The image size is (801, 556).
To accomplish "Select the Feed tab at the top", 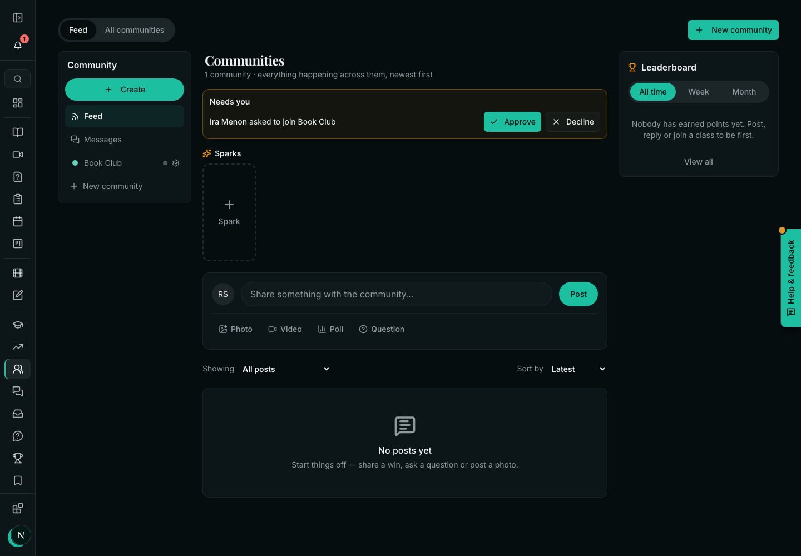I will coord(78,30).
